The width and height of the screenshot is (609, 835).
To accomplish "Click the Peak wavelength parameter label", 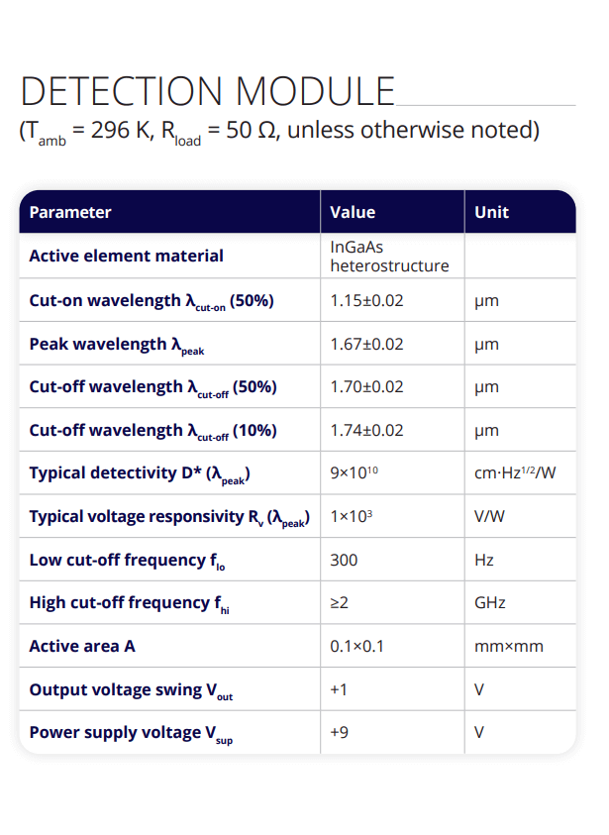I will tap(117, 345).
